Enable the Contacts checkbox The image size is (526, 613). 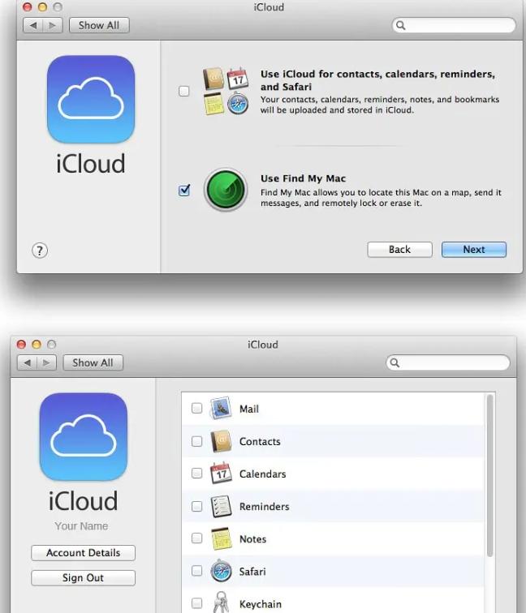click(x=197, y=441)
